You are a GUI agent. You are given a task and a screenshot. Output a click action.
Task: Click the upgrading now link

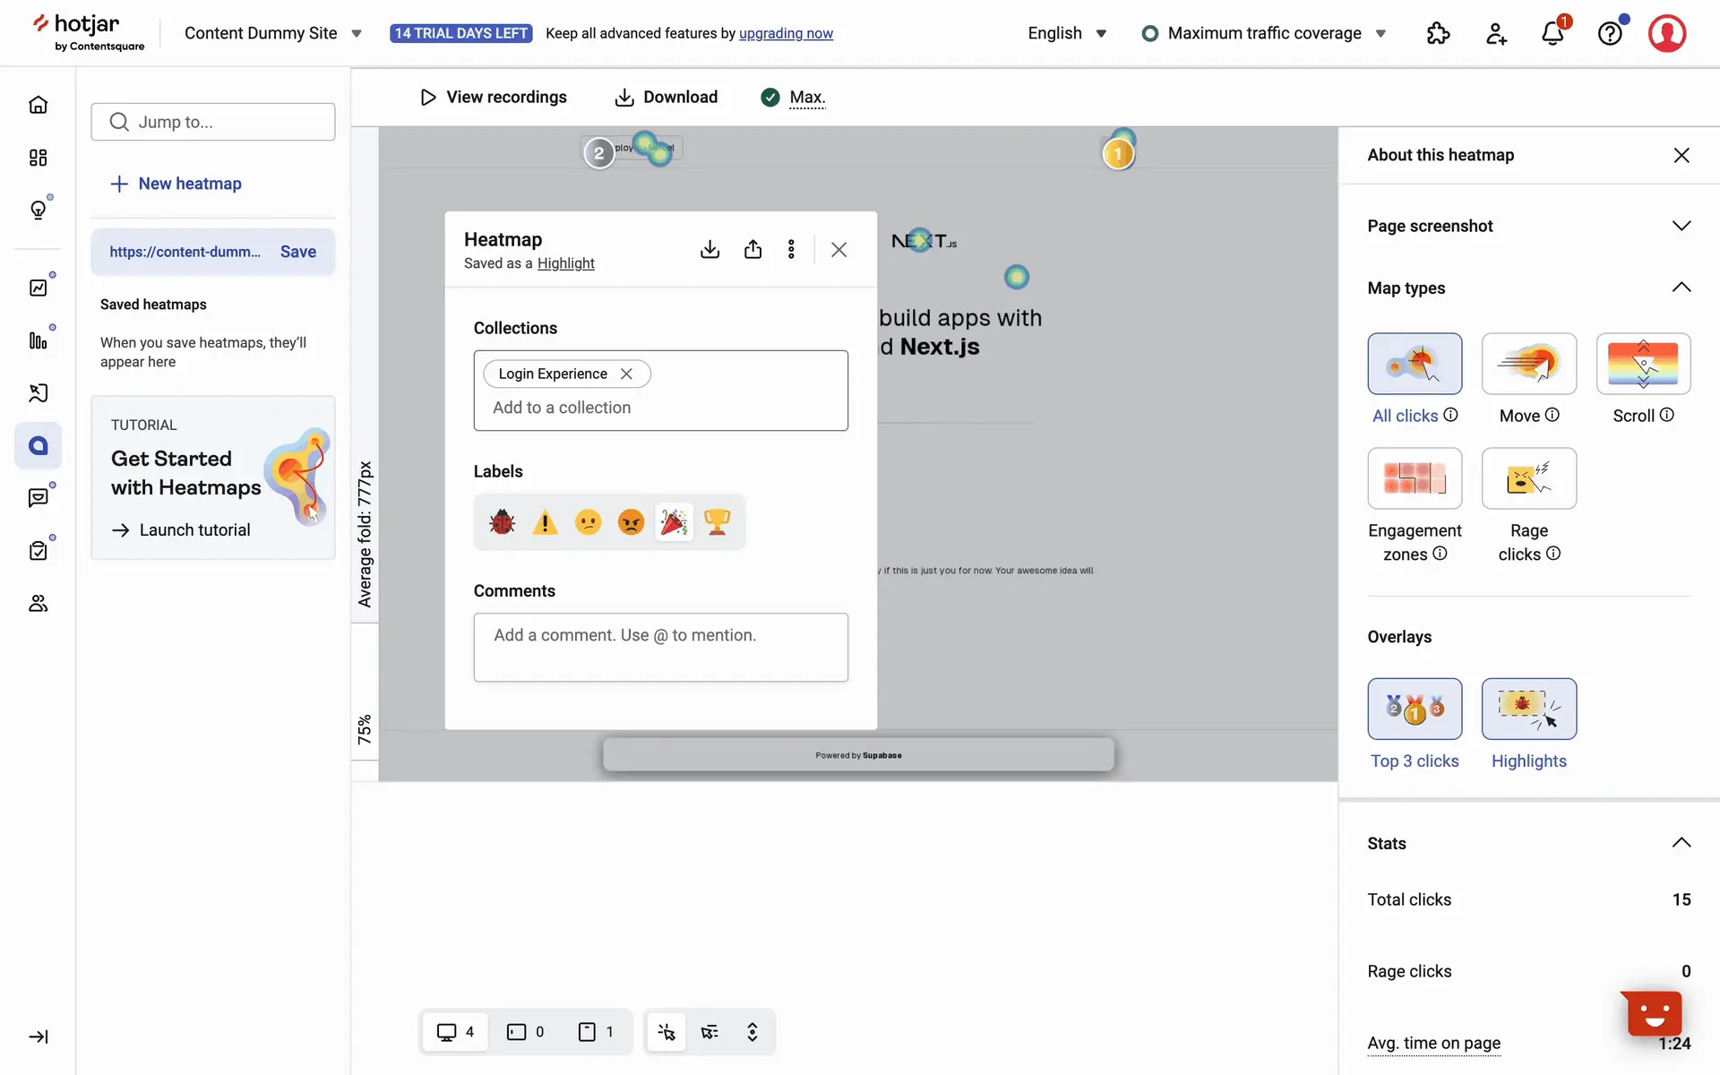[x=786, y=33]
